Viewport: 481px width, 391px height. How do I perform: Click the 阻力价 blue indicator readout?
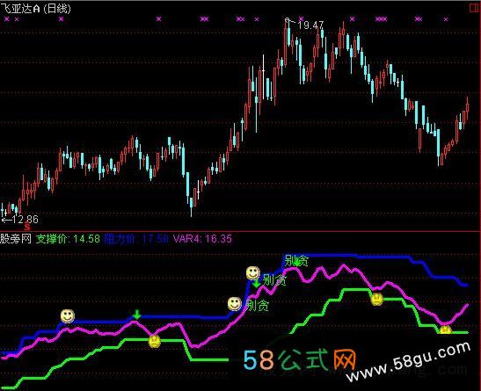(136, 239)
